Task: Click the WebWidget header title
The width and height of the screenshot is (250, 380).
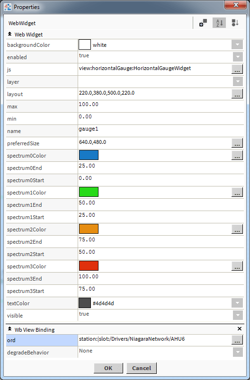Action: [x=22, y=23]
